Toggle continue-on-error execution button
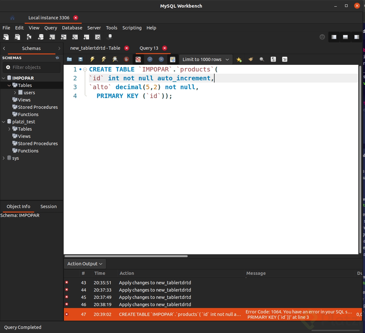 [138, 59]
